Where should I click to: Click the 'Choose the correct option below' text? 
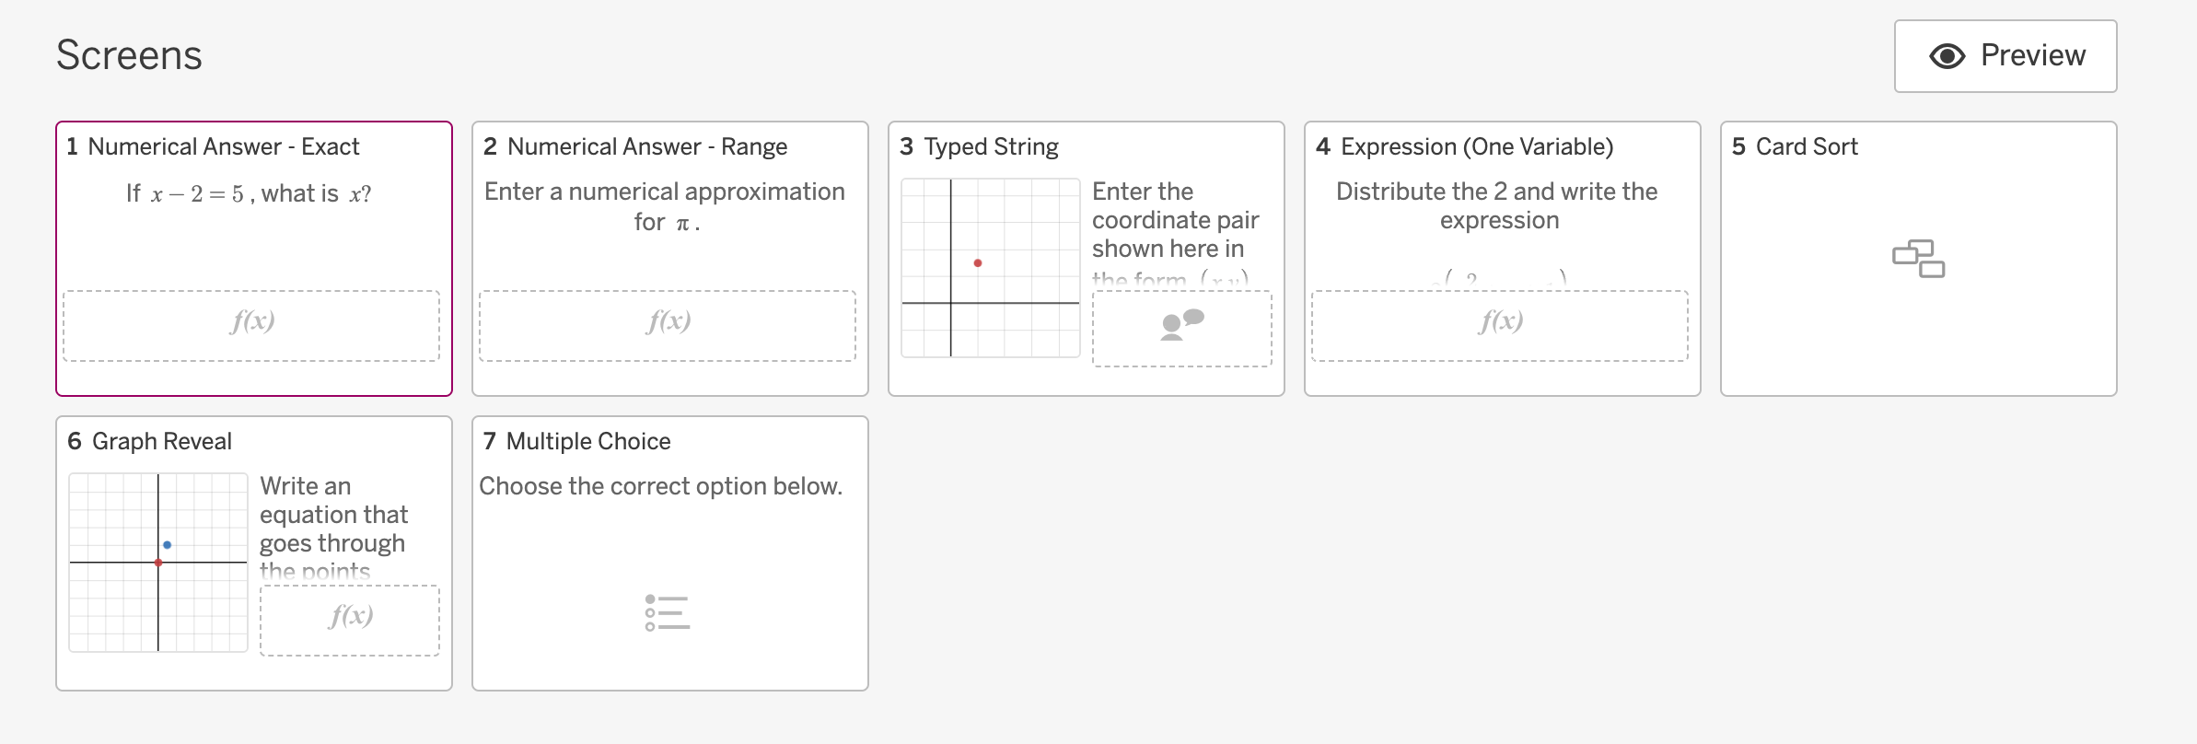point(661,486)
